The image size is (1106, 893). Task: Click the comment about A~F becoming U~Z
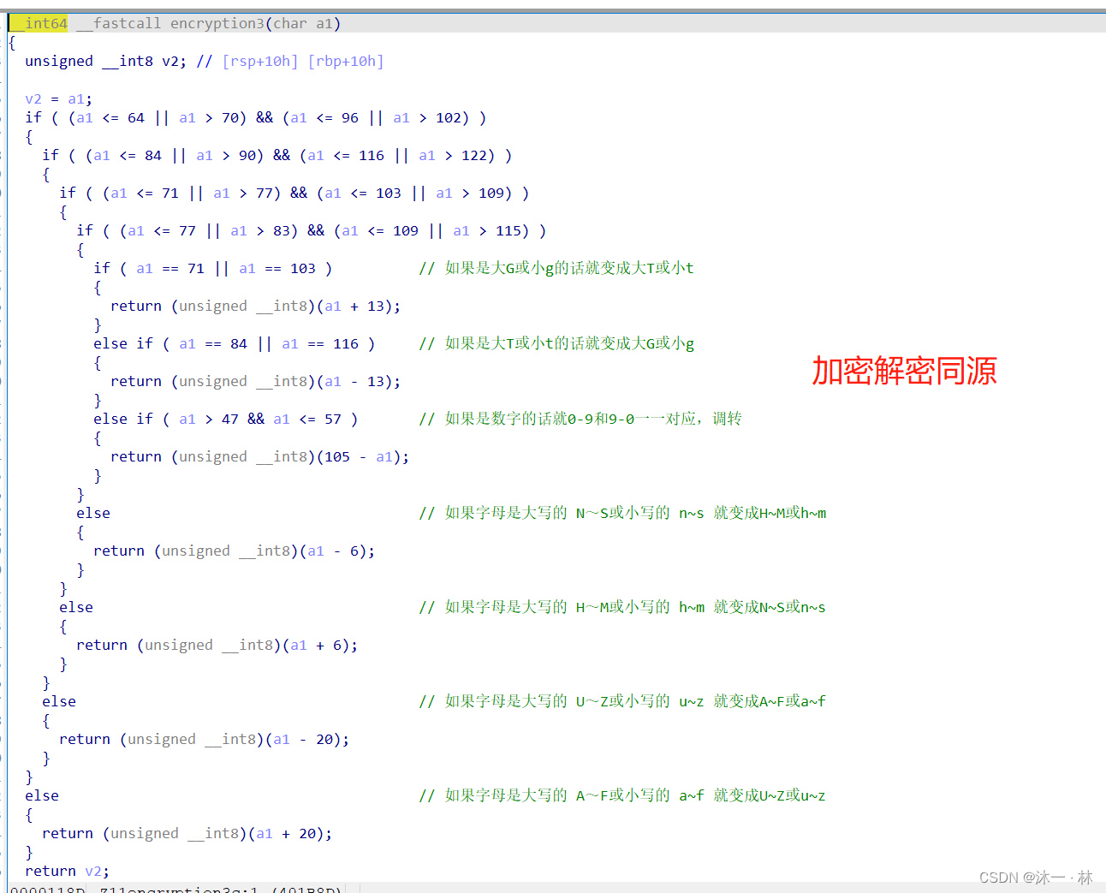622,795
